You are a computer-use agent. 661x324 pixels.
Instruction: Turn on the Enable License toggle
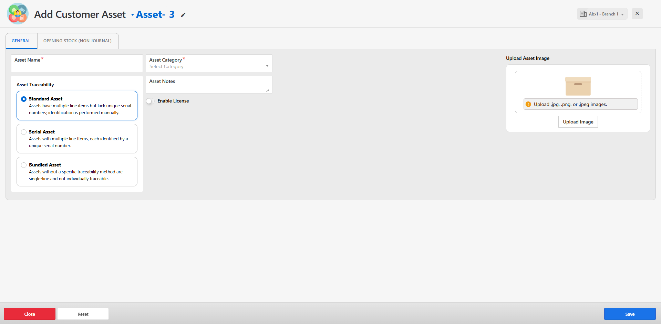(x=150, y=101)
